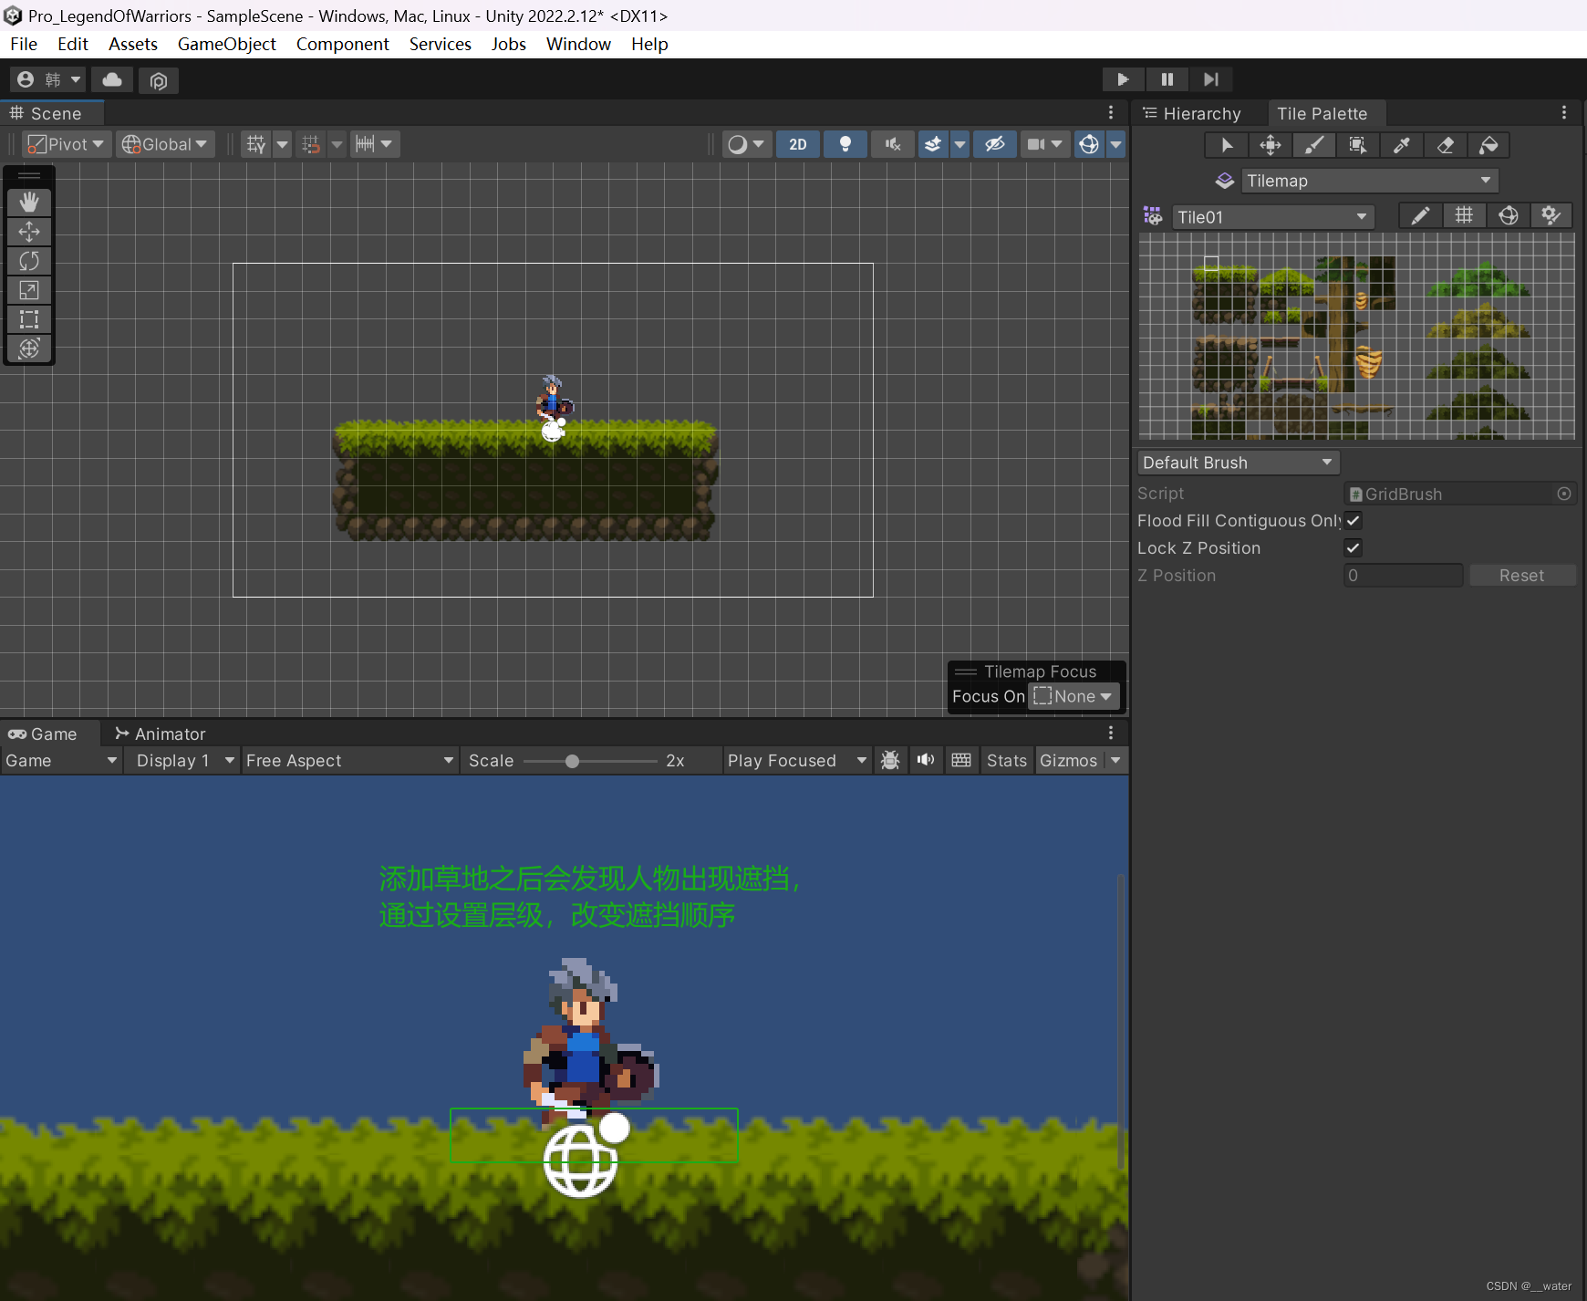Viewport: 1587px width, 1301px height.
Task: Switch to the Animator tab
Action: 161,734
